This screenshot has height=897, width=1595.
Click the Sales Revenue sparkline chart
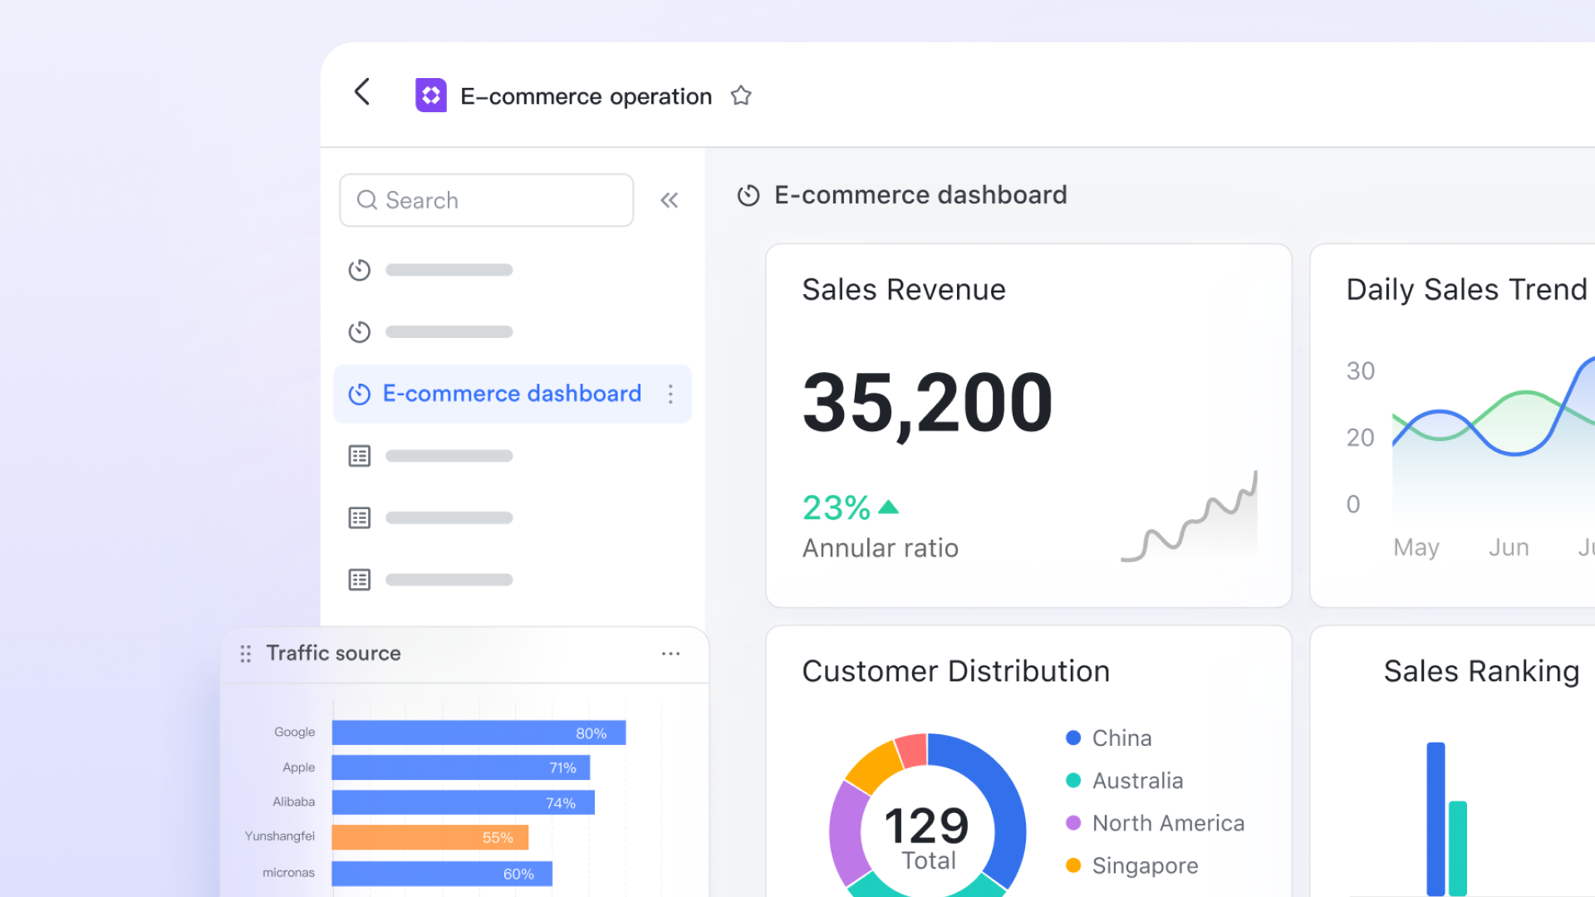pos(1190,517)
